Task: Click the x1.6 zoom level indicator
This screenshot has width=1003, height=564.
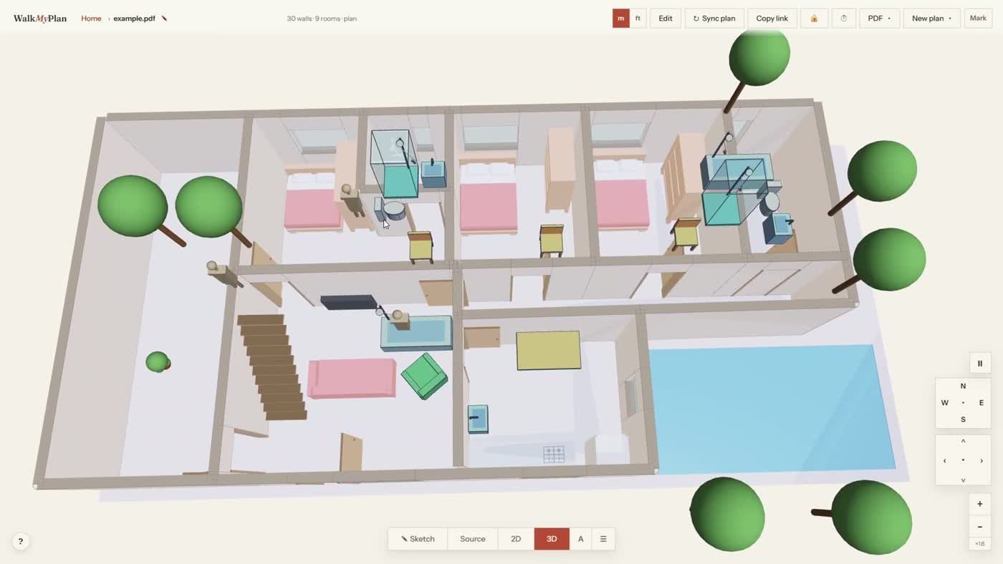Action: pos(980,544)
